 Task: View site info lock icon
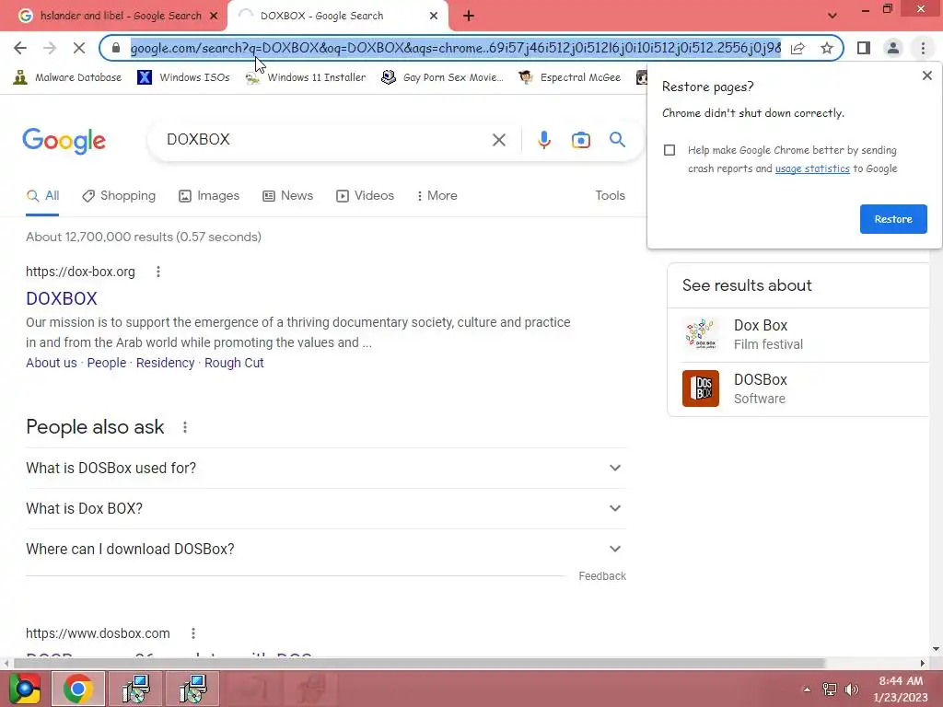click(x=115, y=48)
